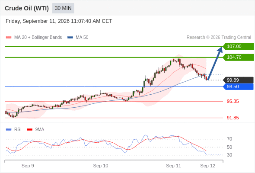This screenshot has height=173, width=255.
Task: Click the 98.50 blue pivot price tag
Action: pyautogui.click(x=238, y=86)
